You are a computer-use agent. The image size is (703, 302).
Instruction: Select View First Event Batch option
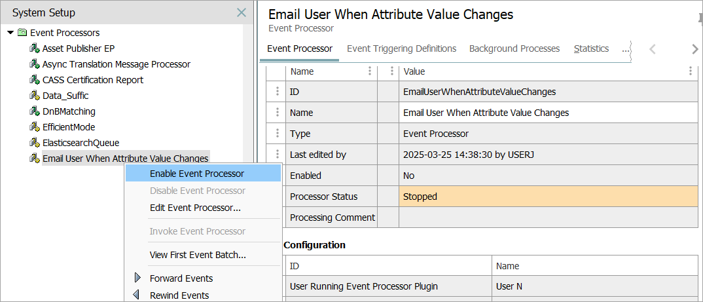point(198,255)
